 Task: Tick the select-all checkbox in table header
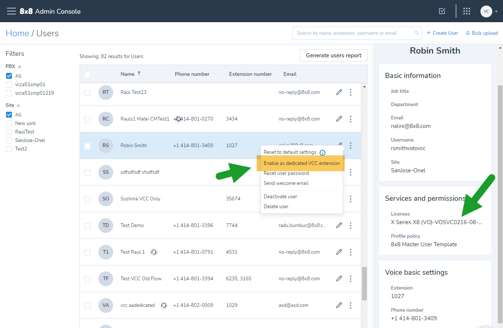[x=87, y=75]
